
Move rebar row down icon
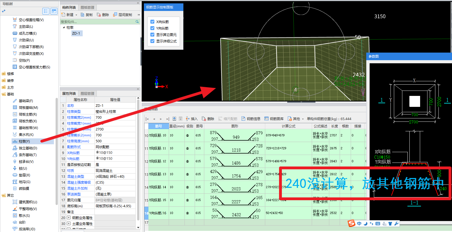181,119
